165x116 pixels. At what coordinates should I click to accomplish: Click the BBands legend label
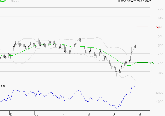(x=14, y=2)
